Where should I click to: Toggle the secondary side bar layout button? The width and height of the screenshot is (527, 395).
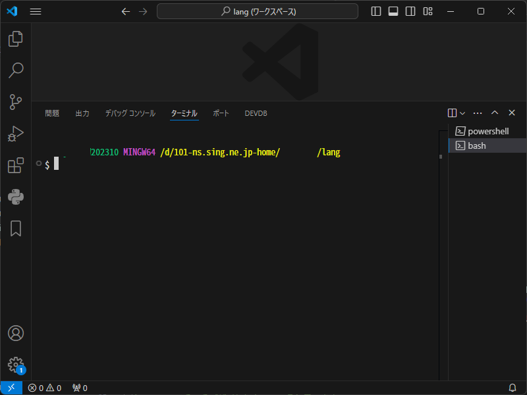pos(410,11)
